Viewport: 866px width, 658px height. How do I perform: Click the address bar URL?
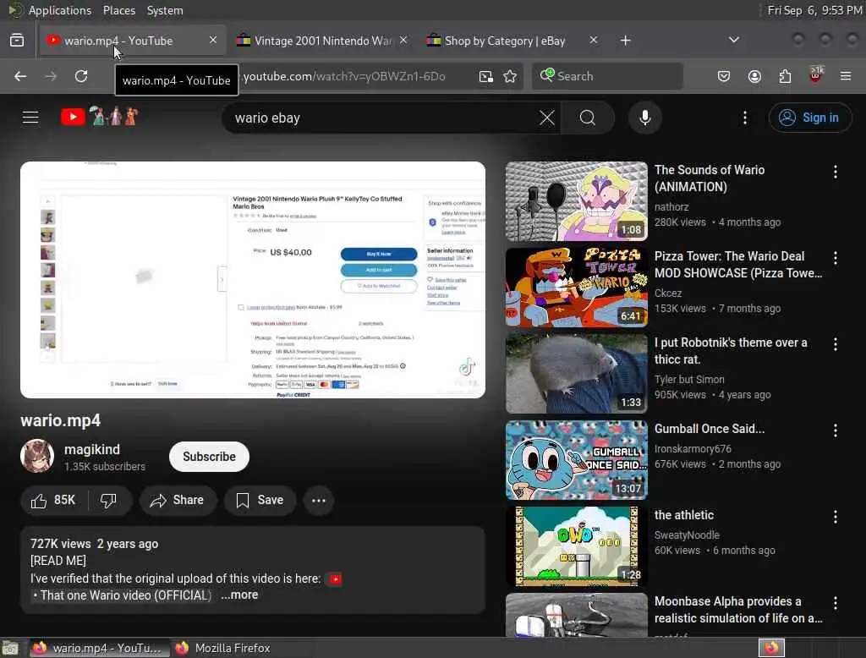(x=344, y=76)
